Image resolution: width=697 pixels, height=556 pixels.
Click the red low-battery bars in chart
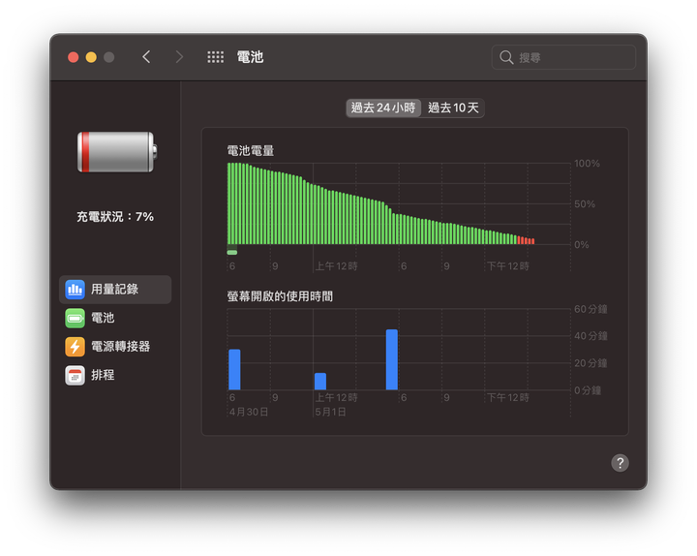[x=526, y=240]
